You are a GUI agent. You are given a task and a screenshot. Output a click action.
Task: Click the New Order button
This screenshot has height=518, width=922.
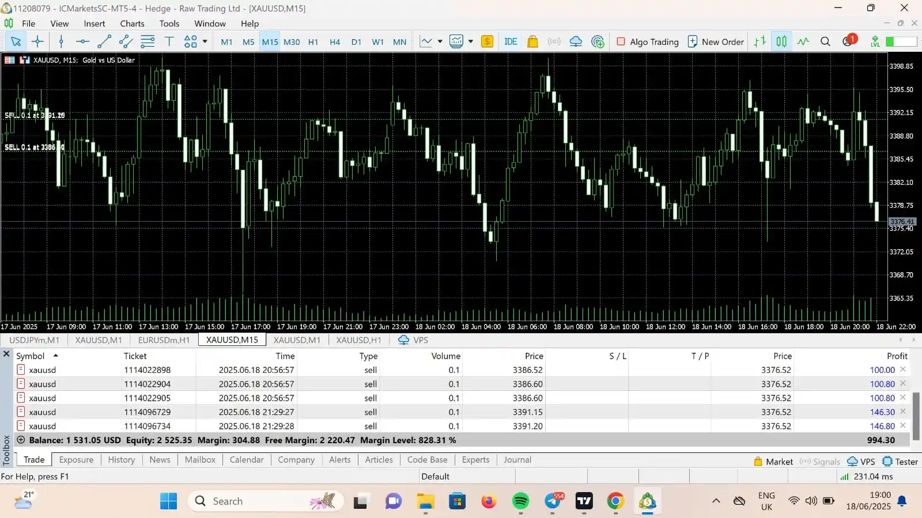pos(716,41)
